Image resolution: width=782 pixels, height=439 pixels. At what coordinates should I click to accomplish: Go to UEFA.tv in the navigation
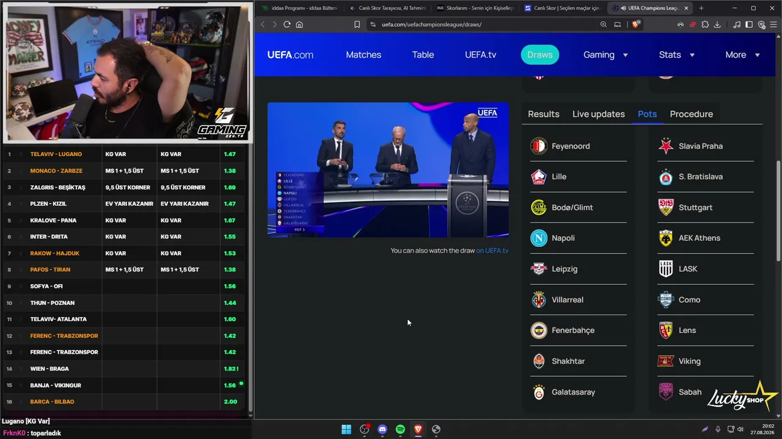480,55
